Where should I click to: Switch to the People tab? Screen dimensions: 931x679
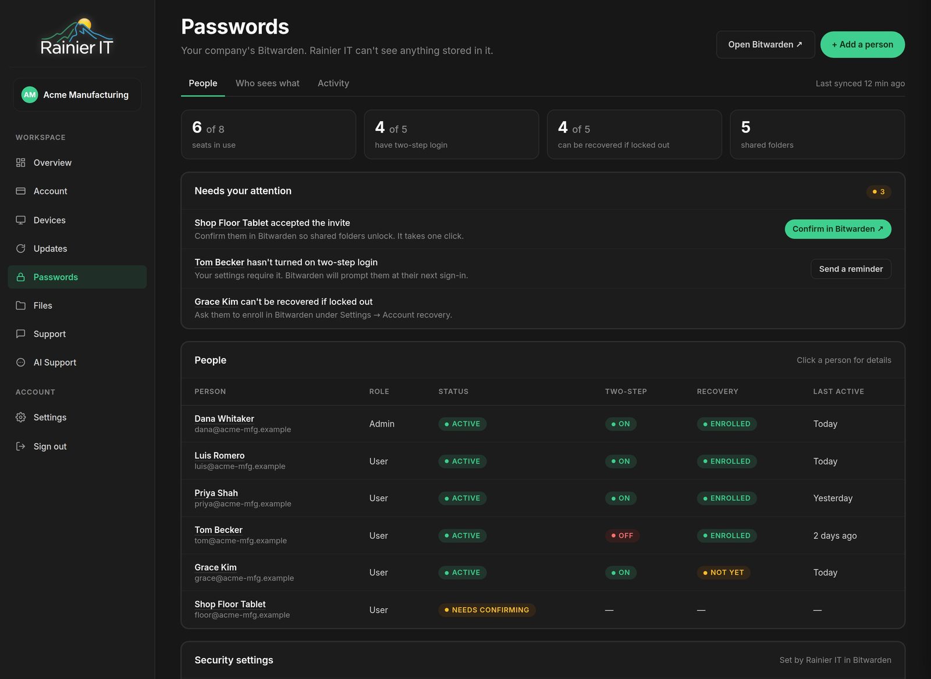click(203, 83)
